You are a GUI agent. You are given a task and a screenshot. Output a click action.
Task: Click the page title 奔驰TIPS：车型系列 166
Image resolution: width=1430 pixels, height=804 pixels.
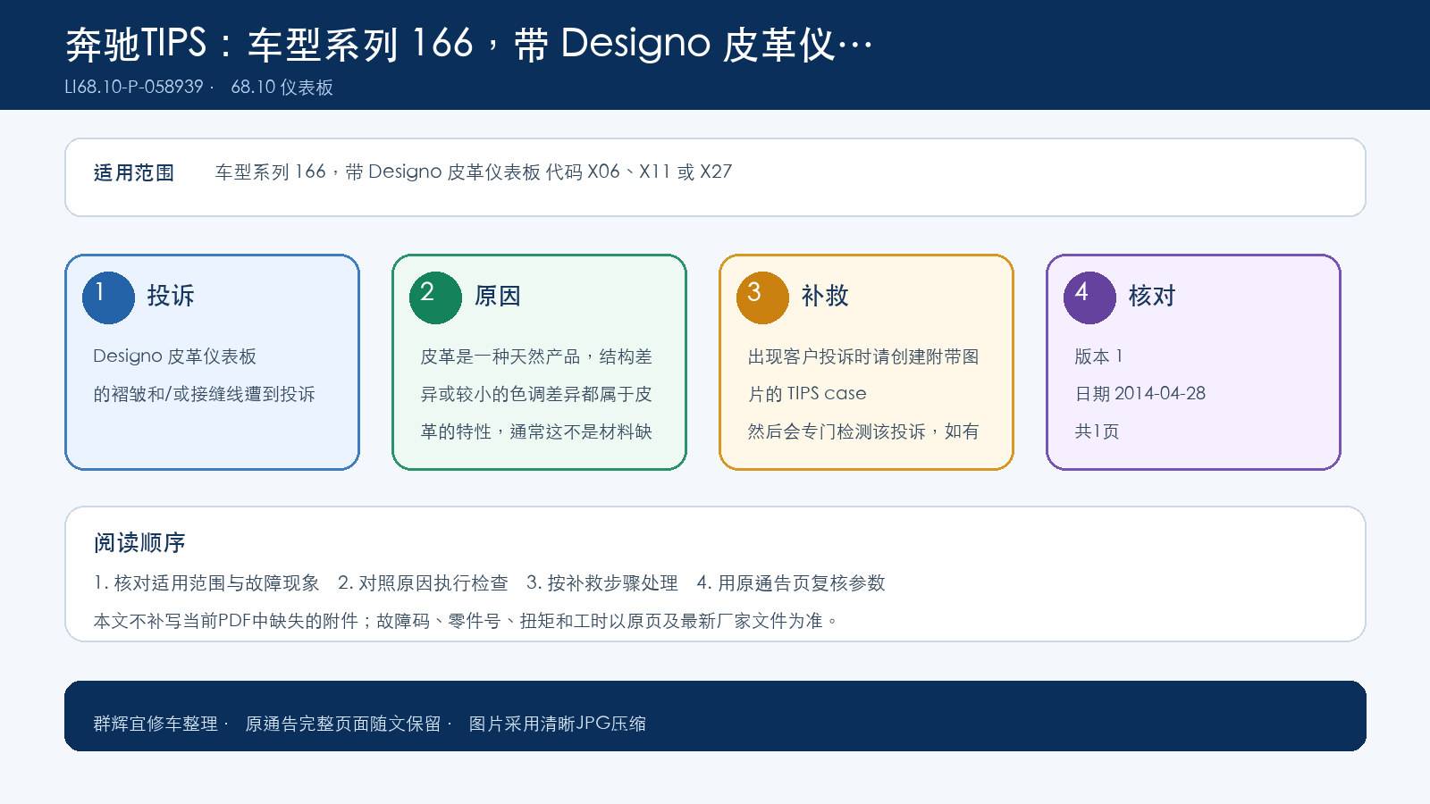pyautogui.click(x=468, y=44)
